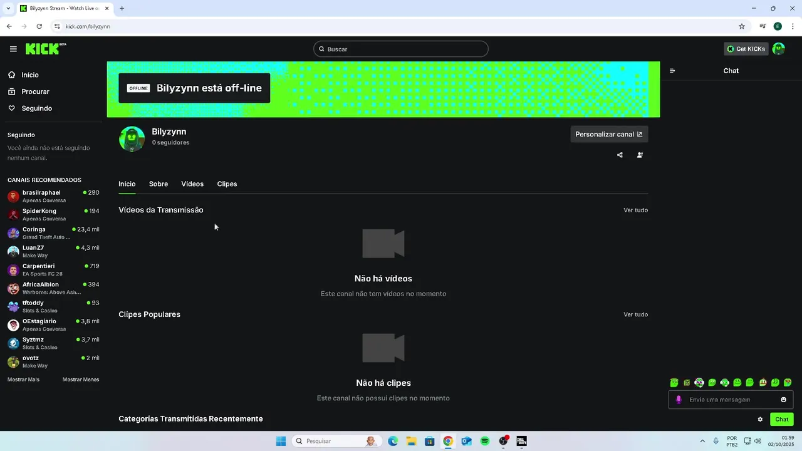The height and width of the screenshot is (451, 802).
Task: Click Mostrar Mais under recommended channels
Action: (23, 380)
